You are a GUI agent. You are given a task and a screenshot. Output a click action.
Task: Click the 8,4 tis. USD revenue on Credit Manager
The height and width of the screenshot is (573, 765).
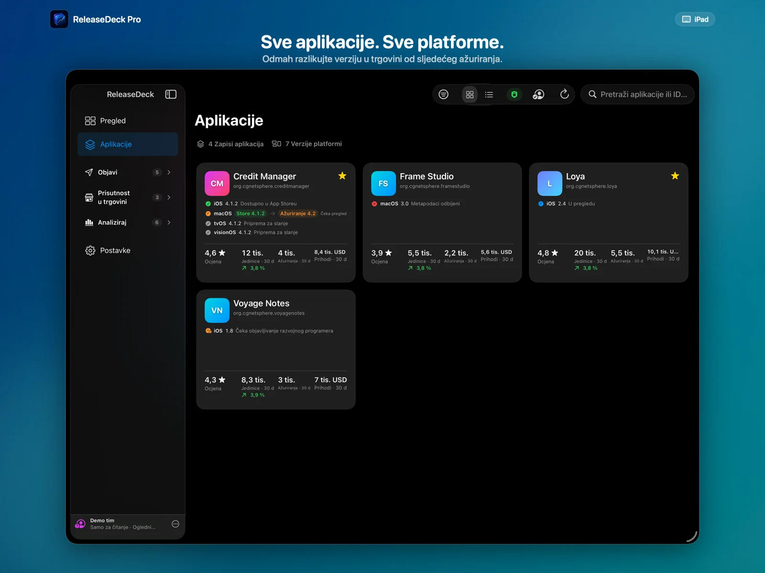click(330, 252)
